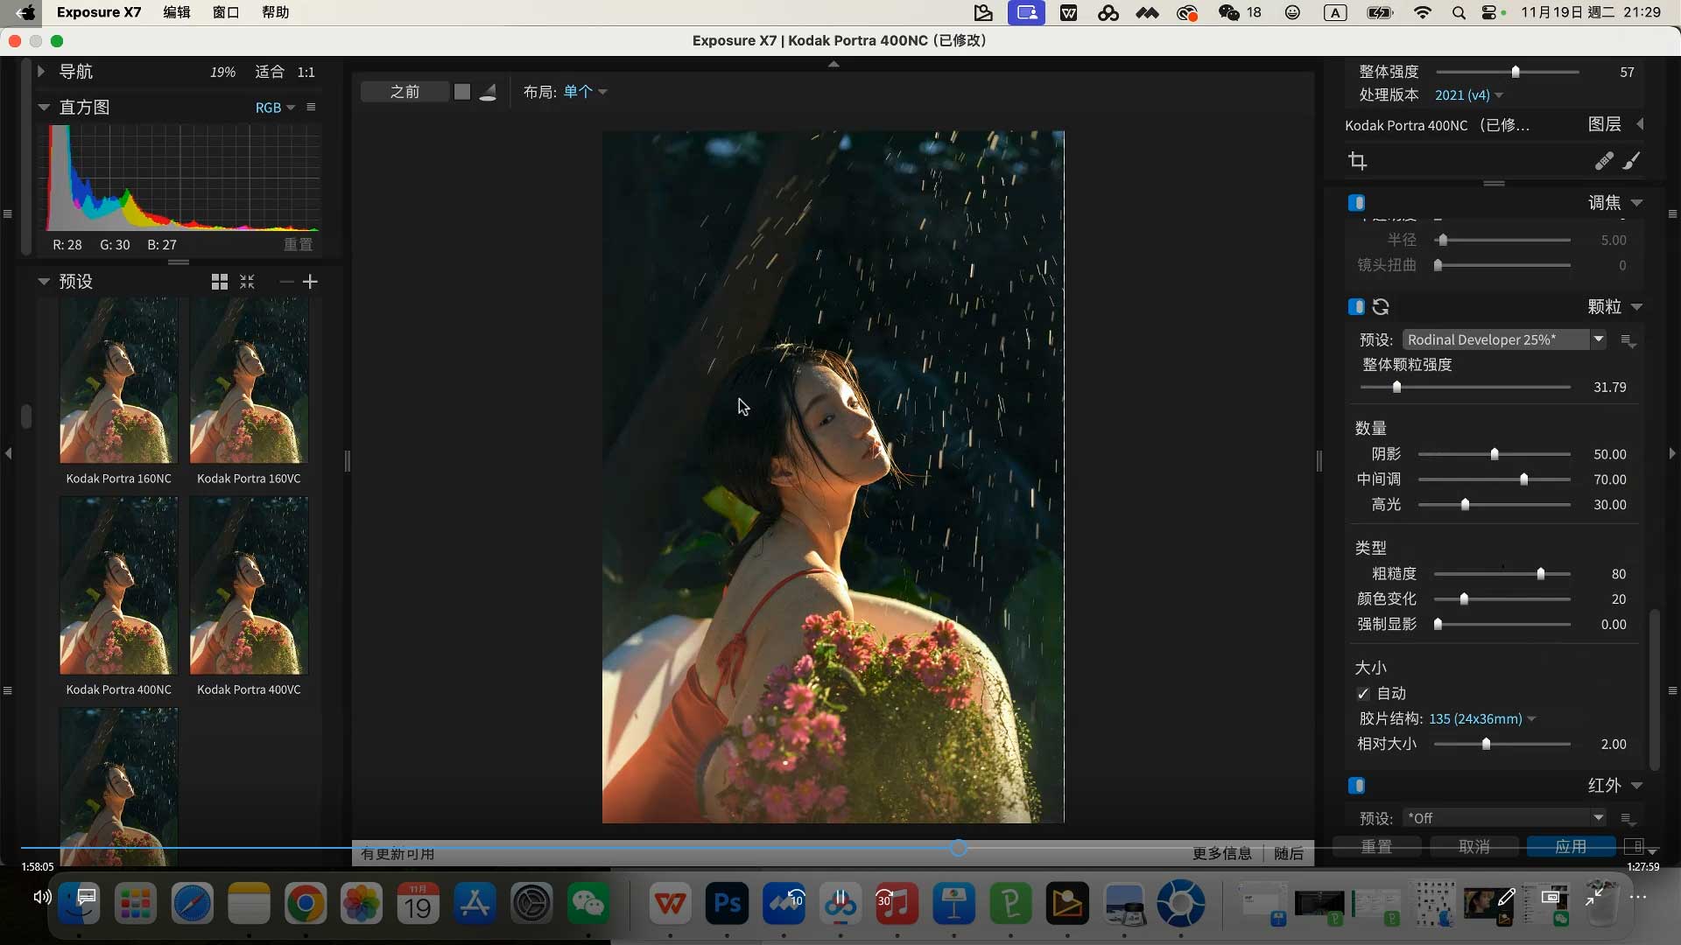Open the 窗口 menu in menu bar
Screen dimensions: 1681x945
pyautogui.click(x=226, y=12)
